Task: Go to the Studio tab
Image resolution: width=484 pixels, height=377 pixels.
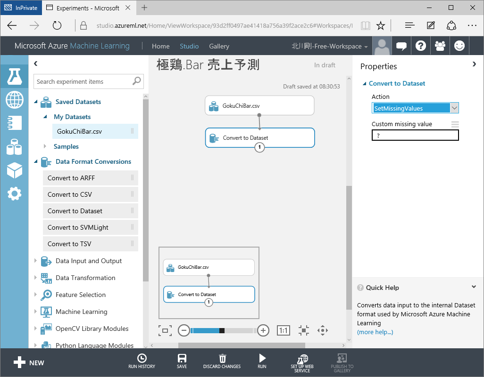Action: coord(189,46)
